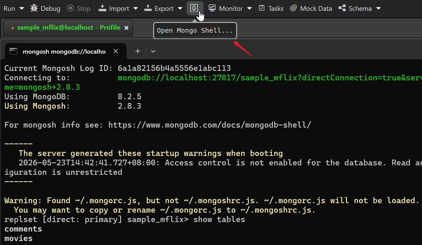
Task: Open the Schema tool
Action: 355,8
